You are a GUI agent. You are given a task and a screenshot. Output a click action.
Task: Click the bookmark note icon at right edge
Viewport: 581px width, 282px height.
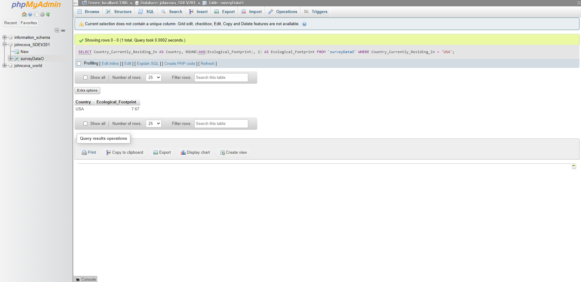point(574,167)
